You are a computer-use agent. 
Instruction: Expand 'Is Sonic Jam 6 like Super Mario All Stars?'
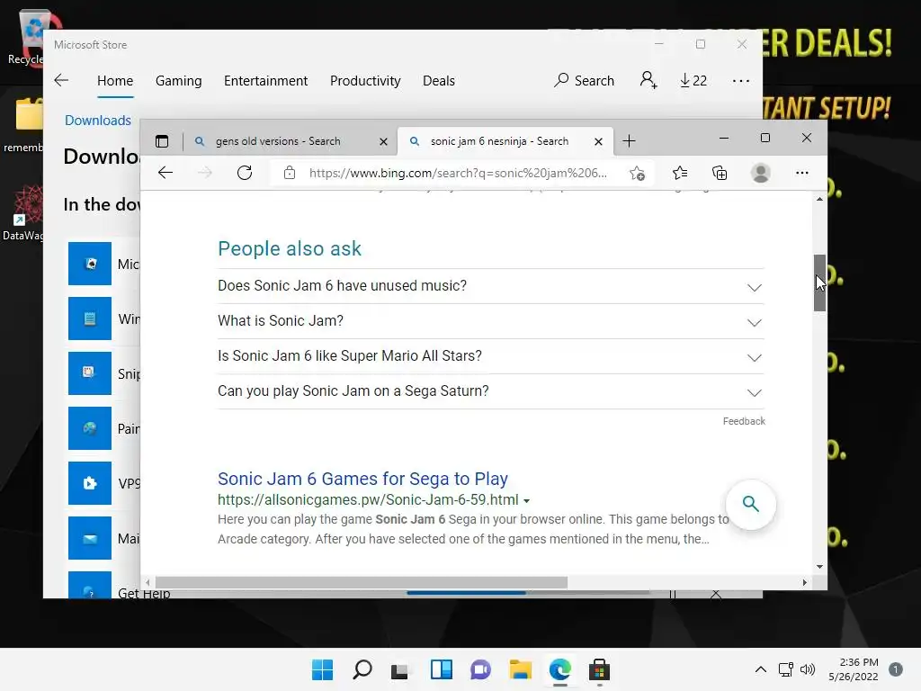pos(490,356)
